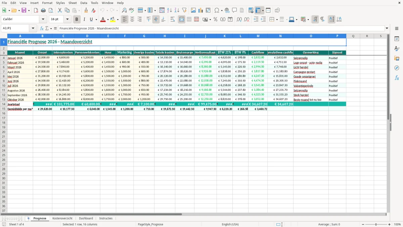Insert Comment speech bubble icon
The width and height of the screenshot is (403, 227).
[234, 10]
